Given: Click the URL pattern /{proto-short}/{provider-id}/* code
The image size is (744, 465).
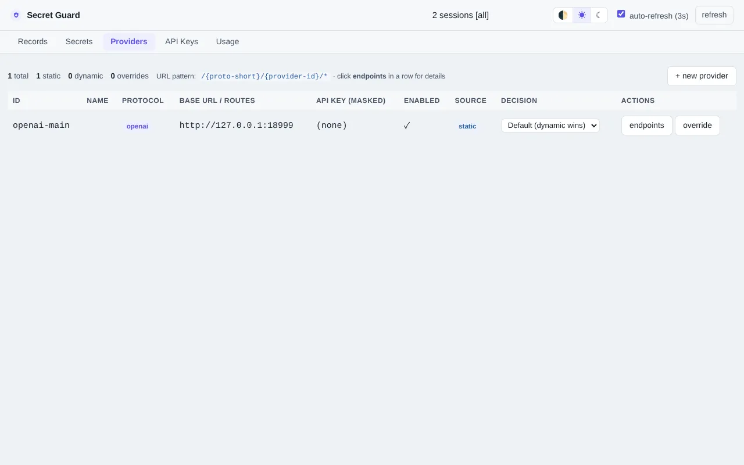Looking at the screenshot, I should pos(264,76).
